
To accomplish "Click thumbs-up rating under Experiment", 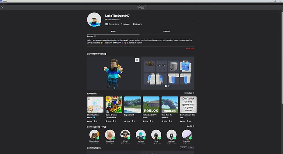I will point(127,121).
